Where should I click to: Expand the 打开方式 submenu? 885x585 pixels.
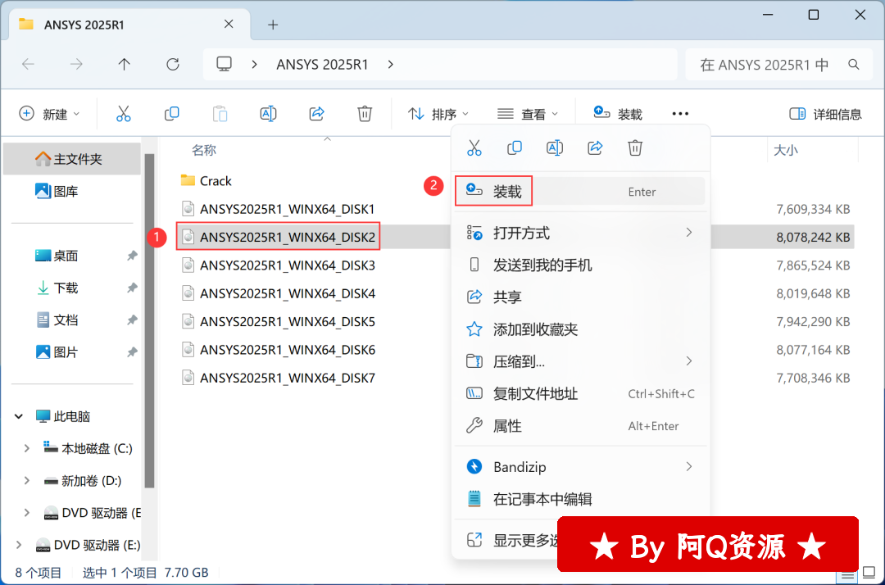688,233
